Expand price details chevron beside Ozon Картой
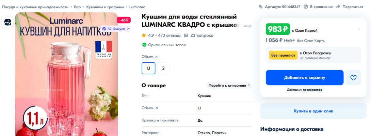The width and height of the screenshot is (371, 136). (x=359, y=29)
